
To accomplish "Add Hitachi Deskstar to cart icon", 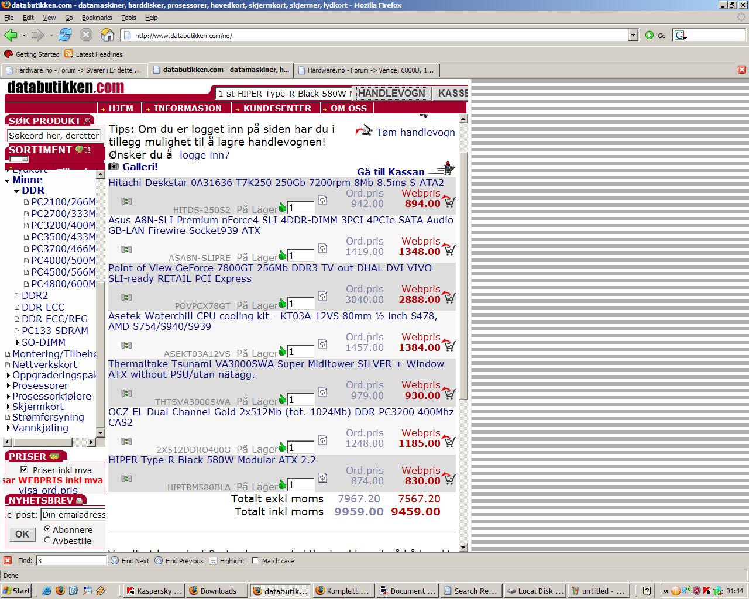I will coord(448,202).
